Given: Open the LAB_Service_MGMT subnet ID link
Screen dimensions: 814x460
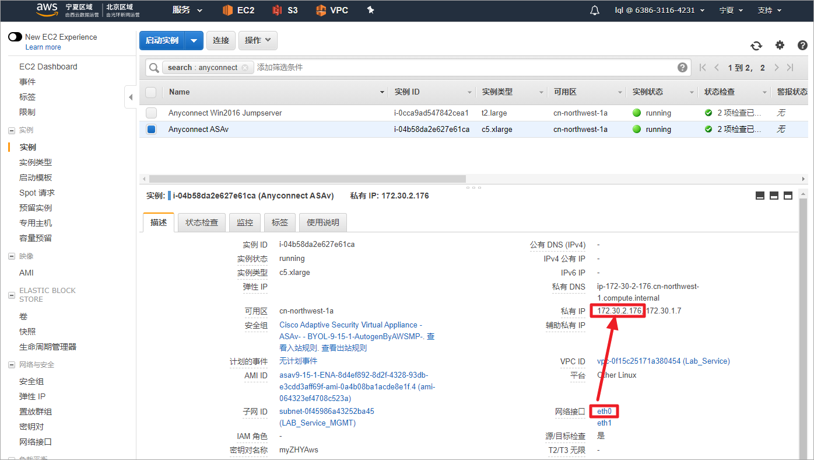Looking at the screenshot, I should pyautogui.click(x=327, y=417).
